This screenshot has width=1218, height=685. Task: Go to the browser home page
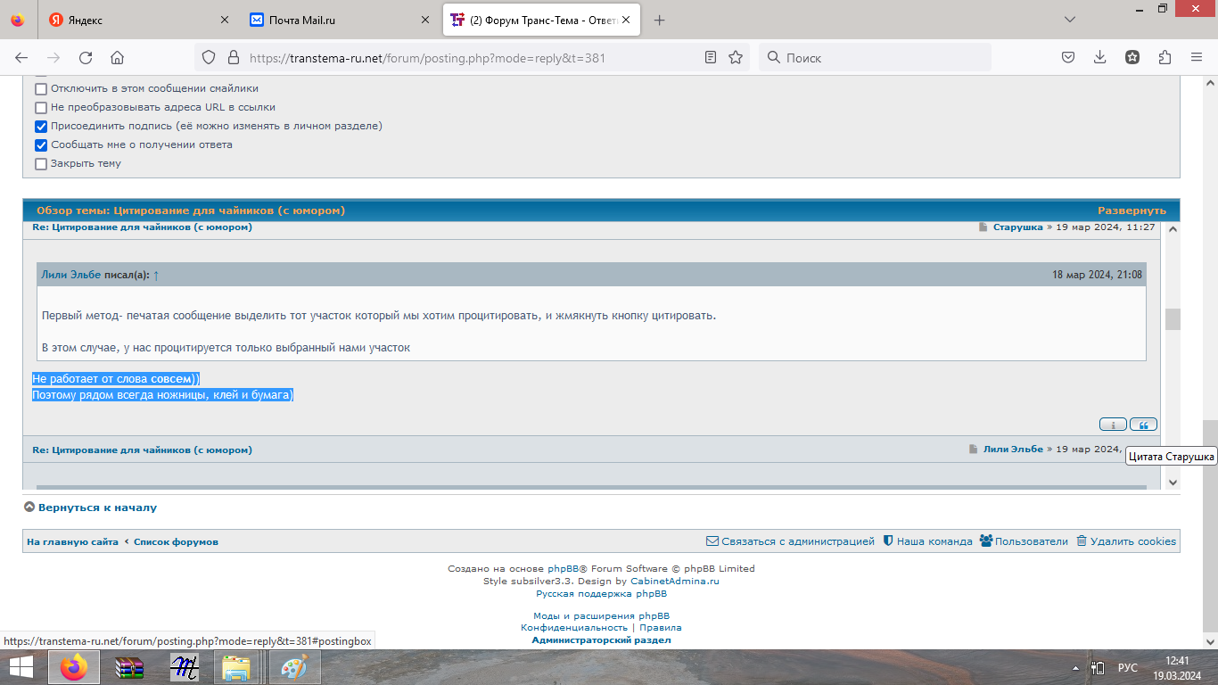coord(117,57)
